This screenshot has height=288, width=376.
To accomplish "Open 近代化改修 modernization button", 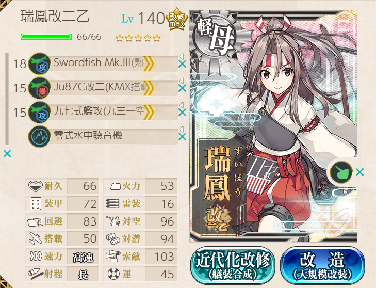I will [x=233, y=265].
